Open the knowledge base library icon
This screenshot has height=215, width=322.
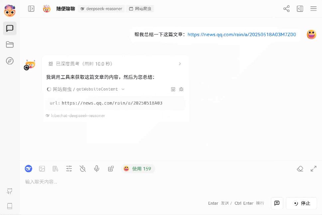[55, 169]
